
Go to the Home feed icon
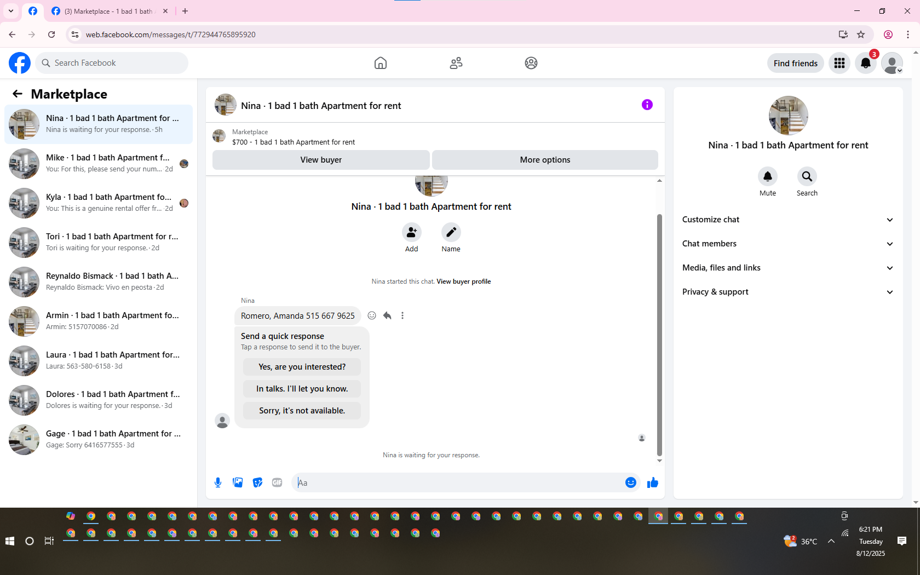(x=381, y=63)
